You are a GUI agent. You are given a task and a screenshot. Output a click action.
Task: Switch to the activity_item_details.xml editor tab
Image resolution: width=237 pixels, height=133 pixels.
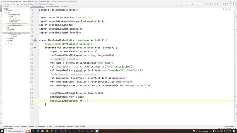click(x=53, y=7)
